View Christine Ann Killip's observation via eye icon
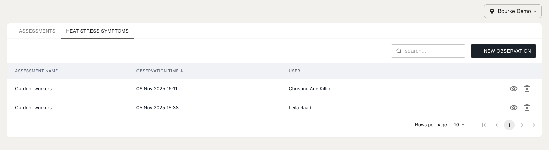 [513, 89]
